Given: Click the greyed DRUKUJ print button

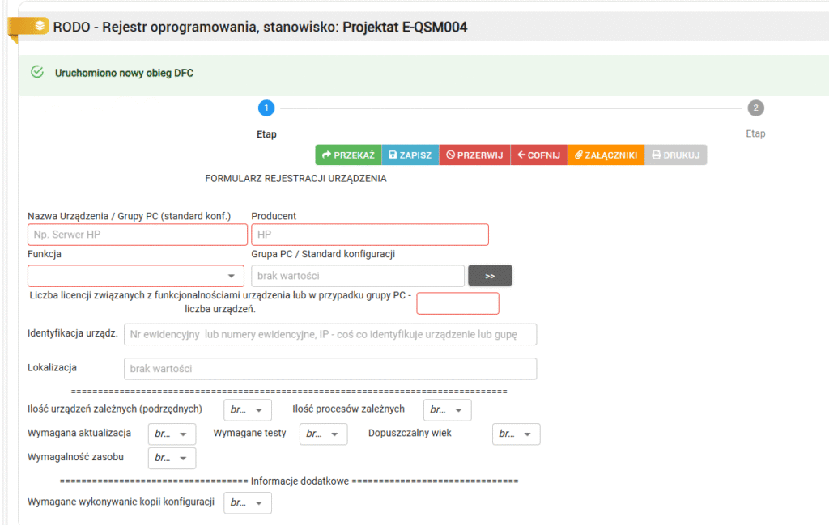Looking at the screenshot, I should point(675,155).
